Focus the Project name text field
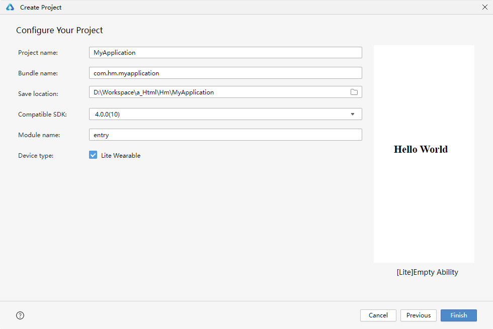The height and width of the screenshot is (329, 493). (x=225, y=52)
